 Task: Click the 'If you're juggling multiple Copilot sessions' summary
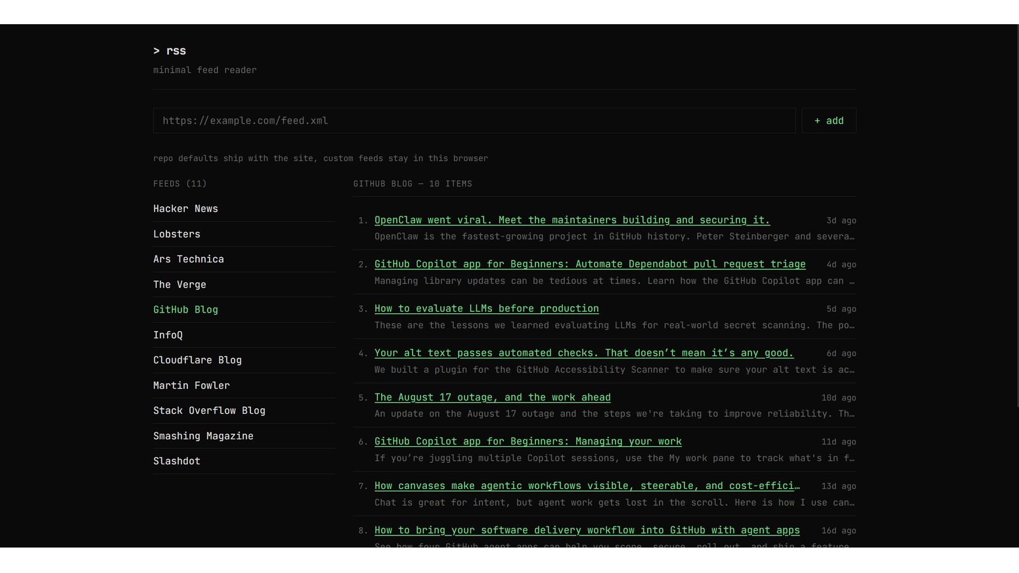tap(615, 458)
